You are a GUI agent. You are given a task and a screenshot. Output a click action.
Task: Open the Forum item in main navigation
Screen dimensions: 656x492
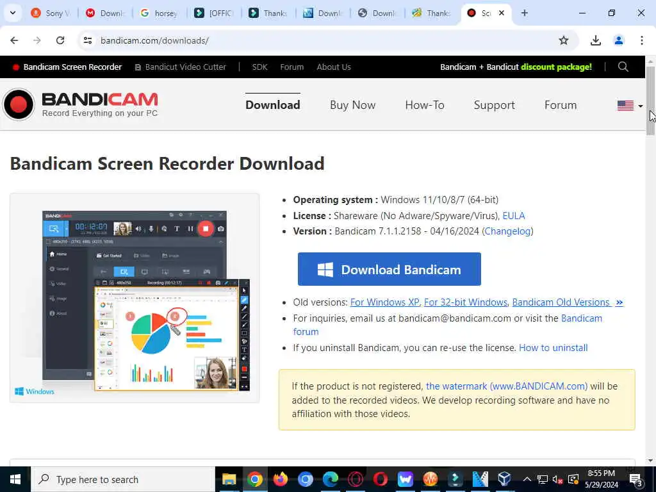pyautogui.click(x=560, y=104)
